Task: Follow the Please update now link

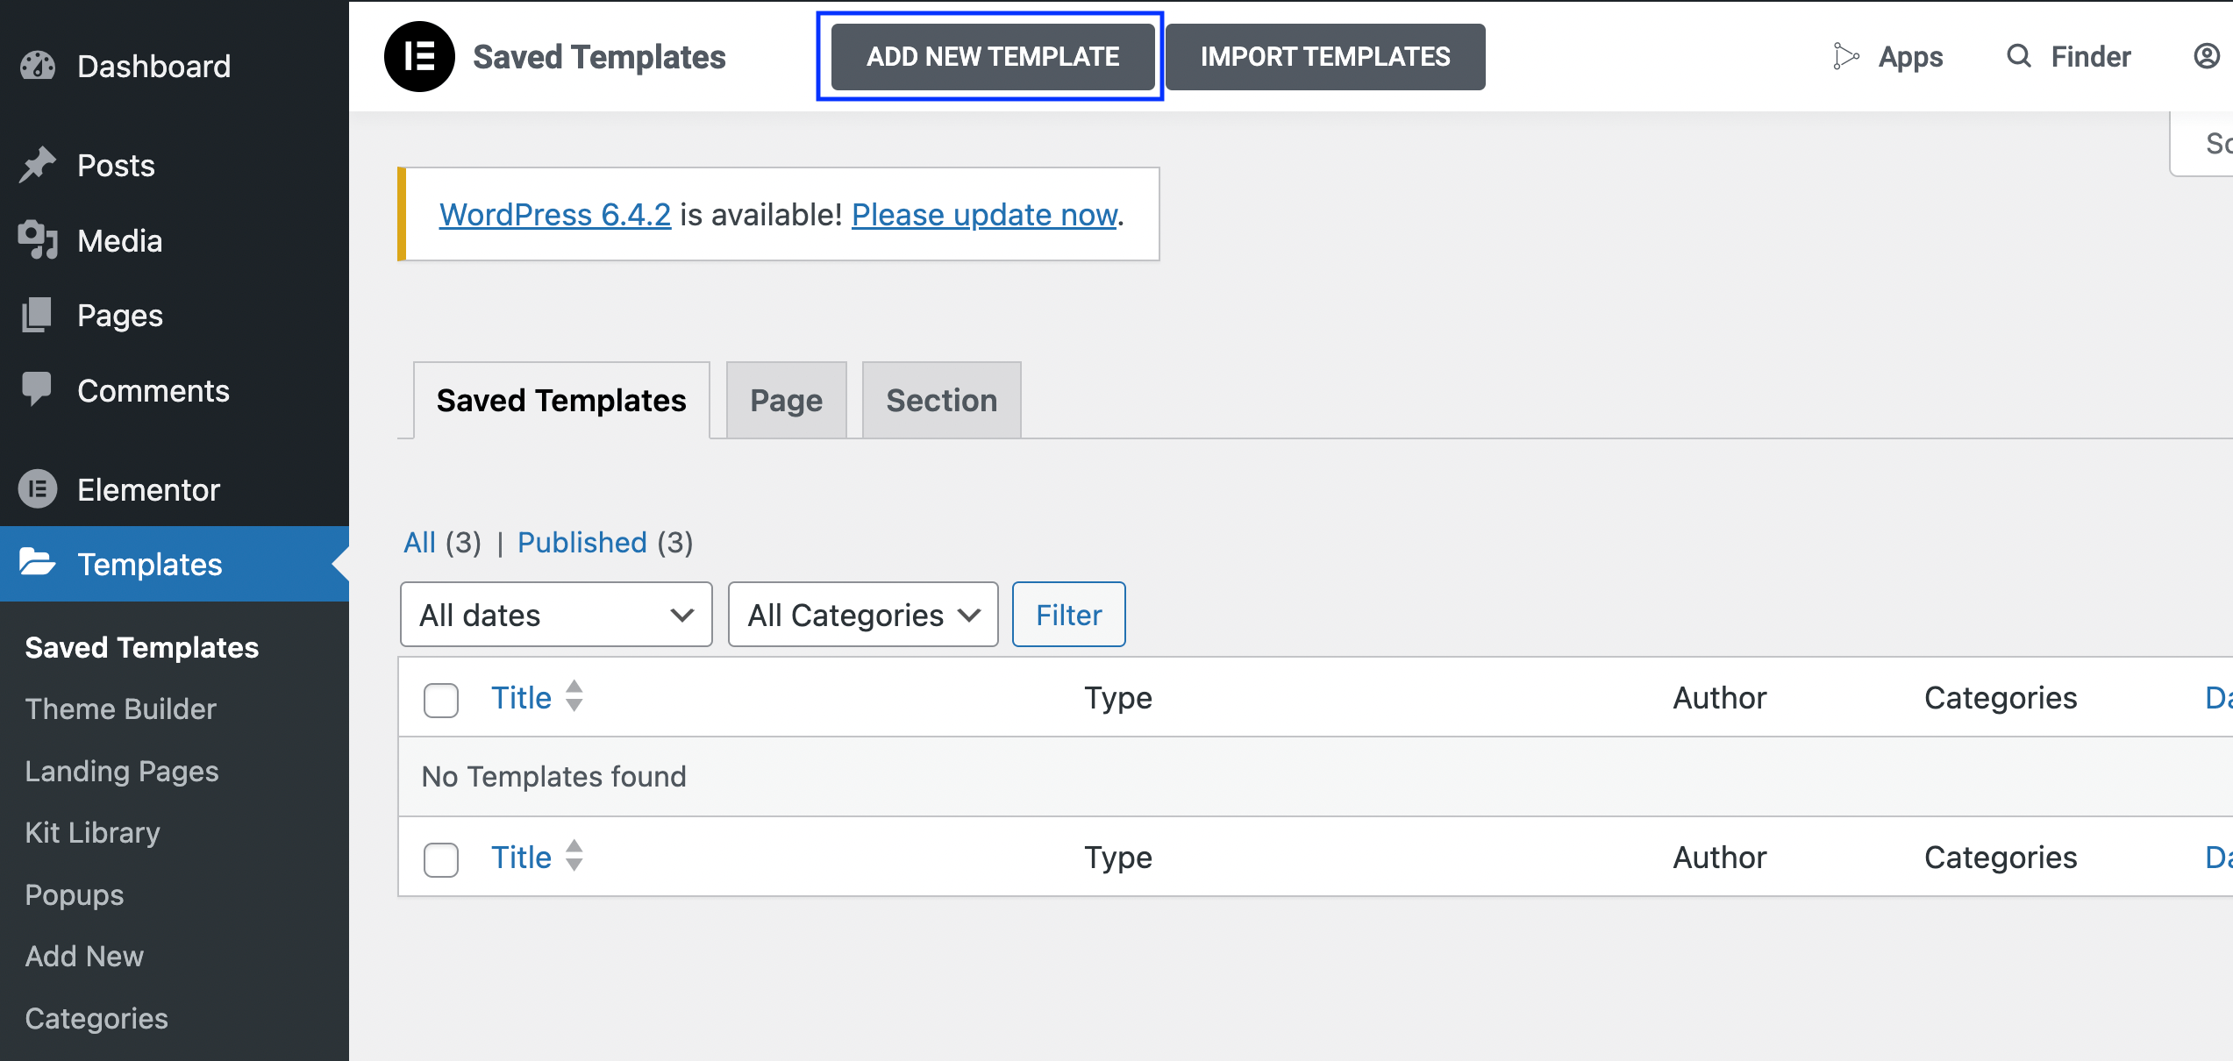Action: 982,214
